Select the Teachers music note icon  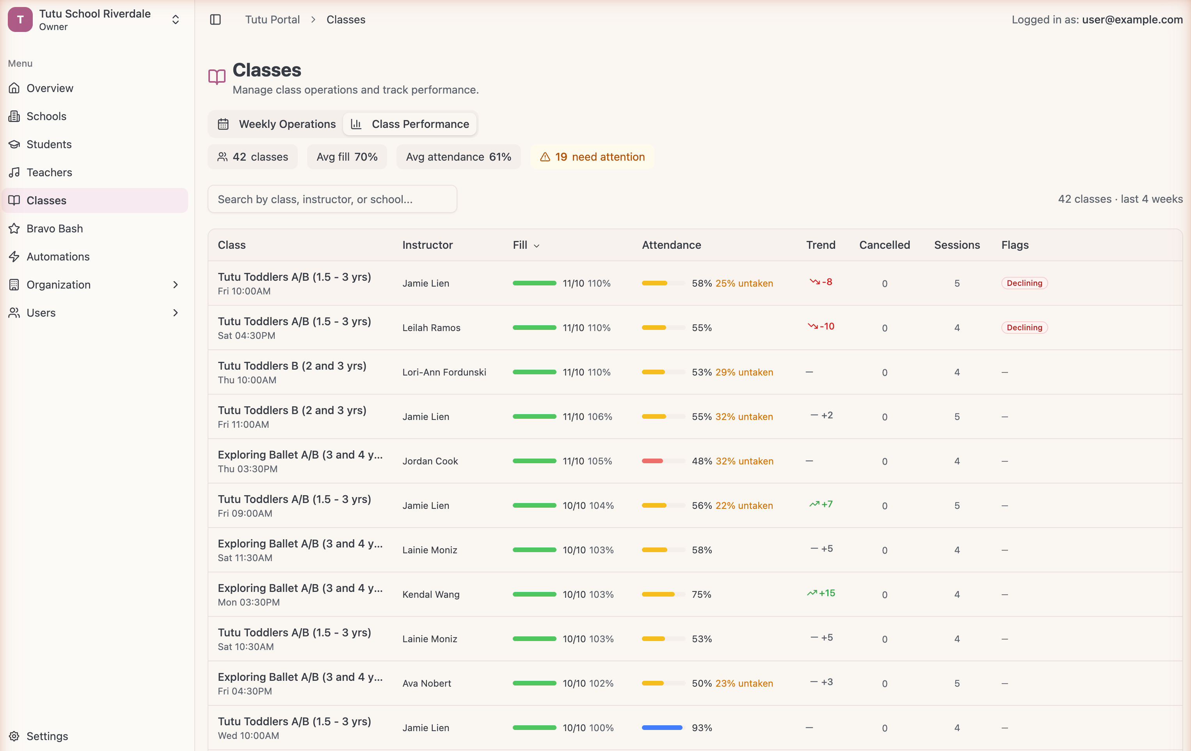coord(15,172)
